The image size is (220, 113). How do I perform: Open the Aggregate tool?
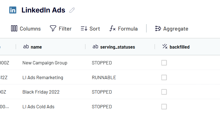click(172, 29)
